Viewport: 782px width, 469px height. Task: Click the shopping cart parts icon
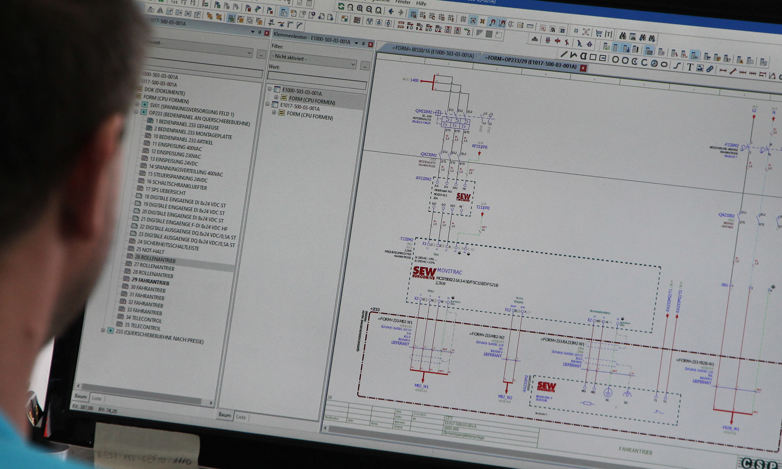tap(599, 33)
